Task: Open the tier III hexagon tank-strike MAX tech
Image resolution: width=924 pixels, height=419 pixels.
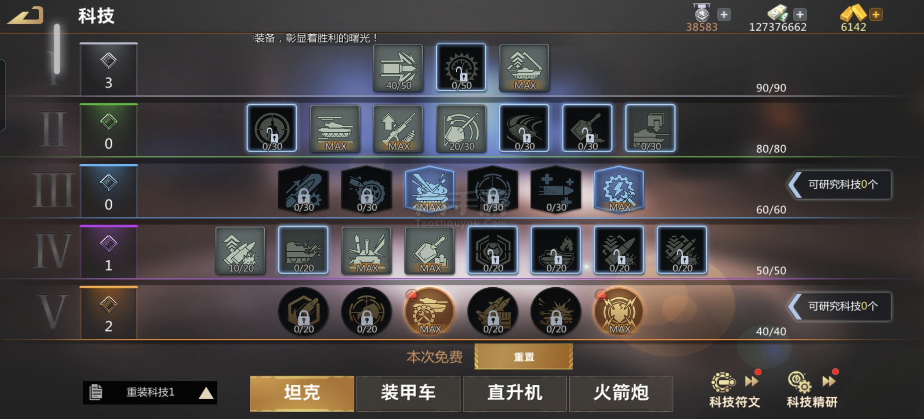Action: (430, 189)
